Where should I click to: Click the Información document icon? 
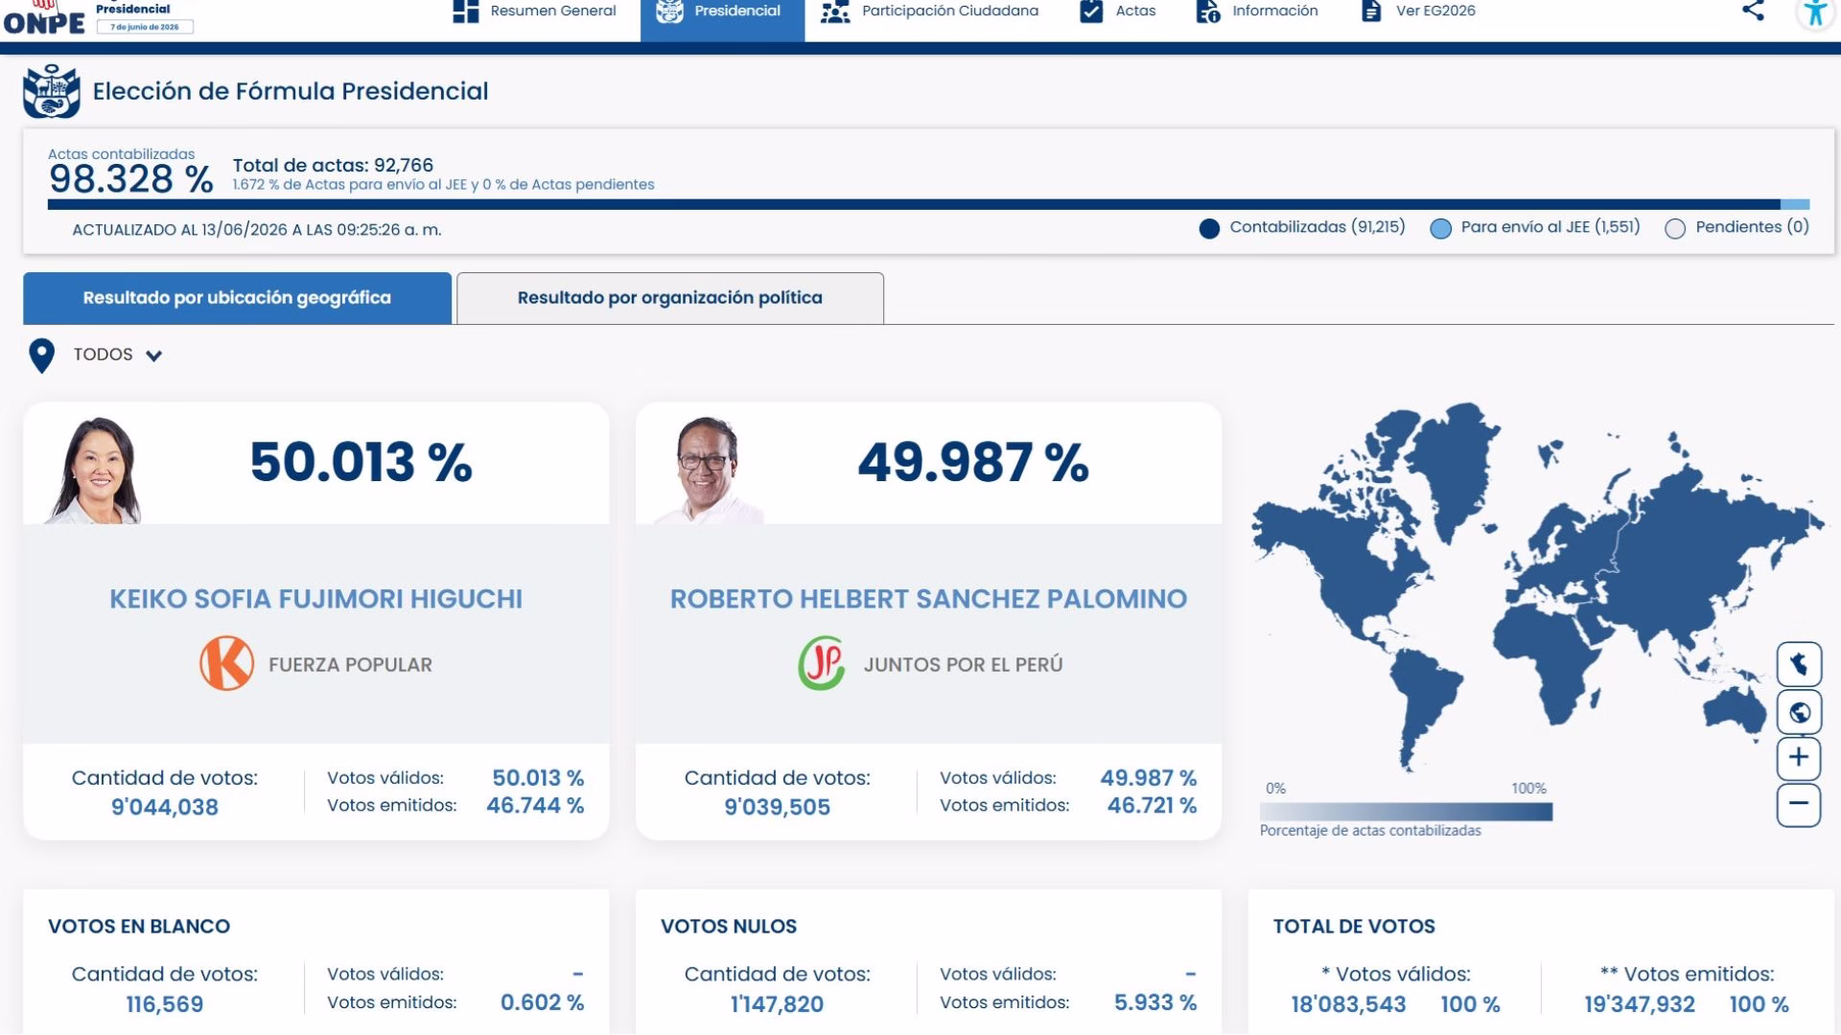(x=1208, y=11)
